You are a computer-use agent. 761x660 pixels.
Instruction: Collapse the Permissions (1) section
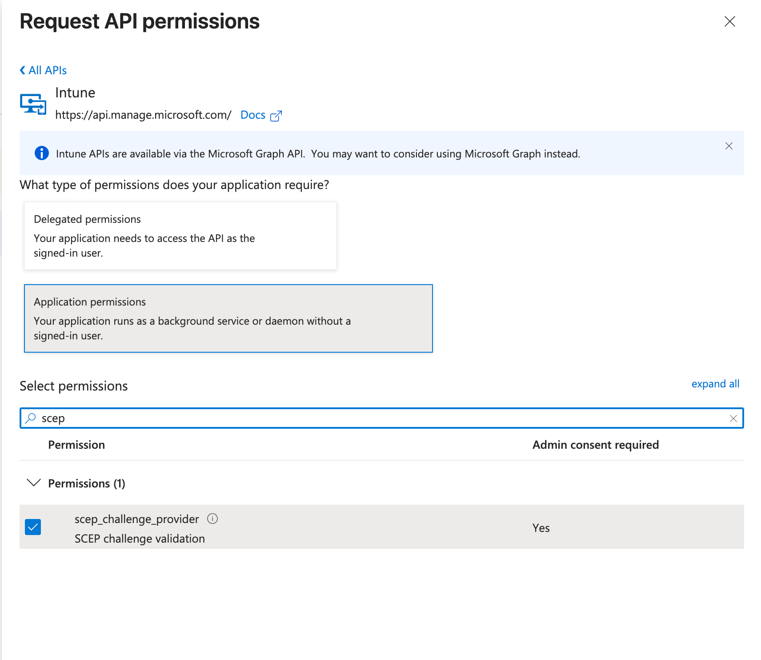[x=34, y=483]
